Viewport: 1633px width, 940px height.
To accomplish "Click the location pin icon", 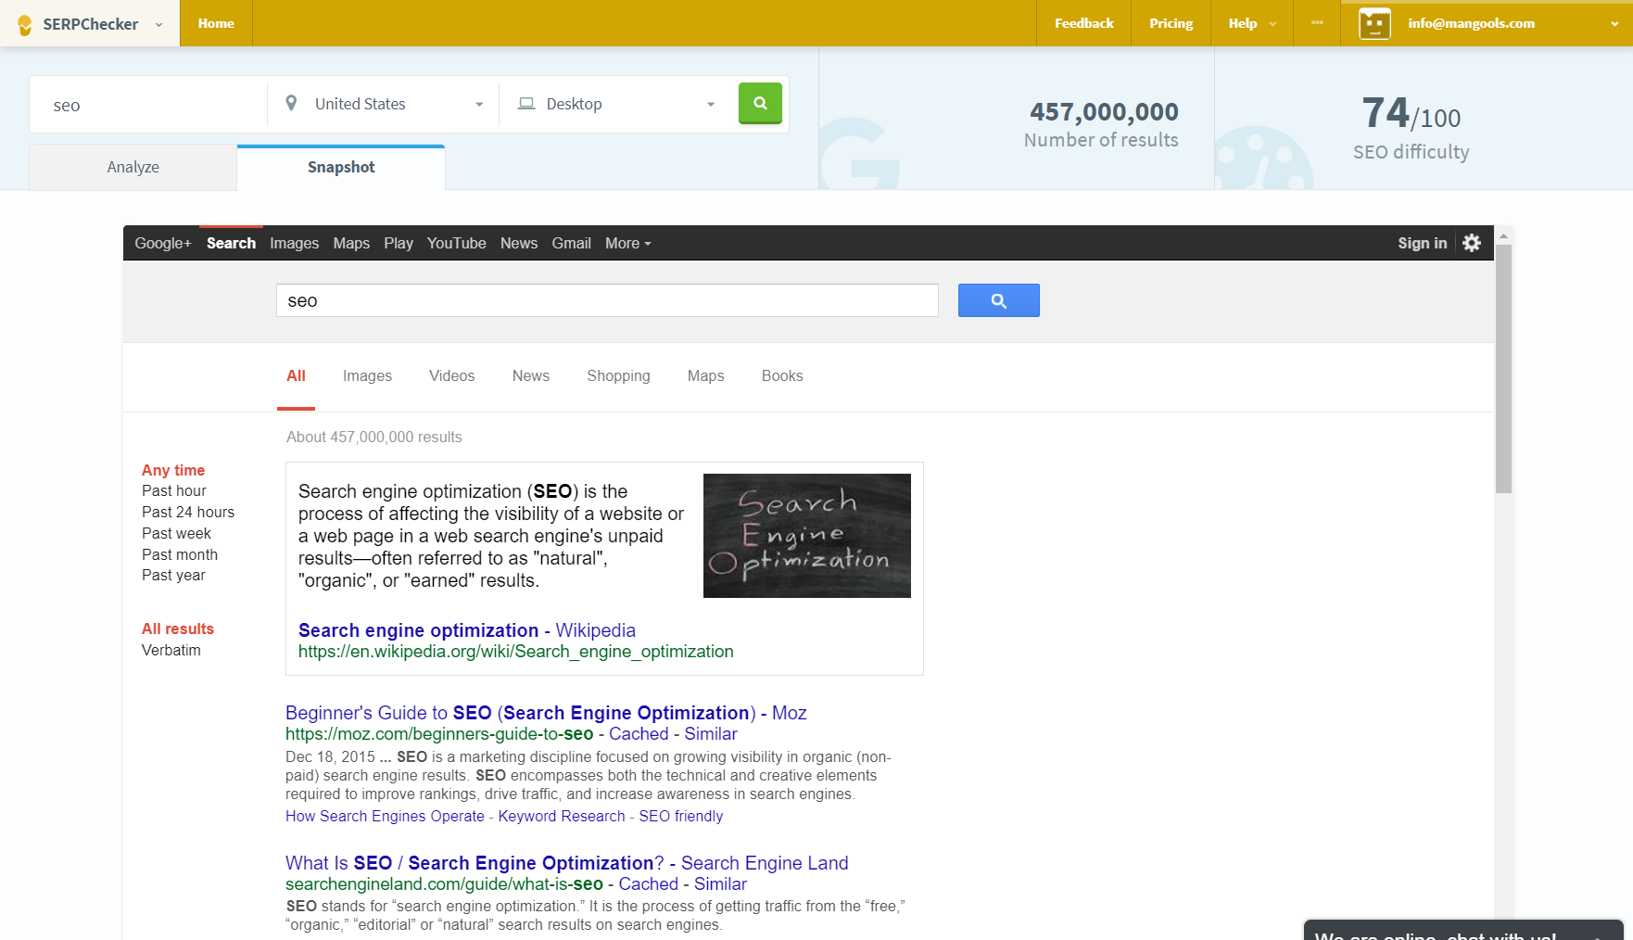I will click(291, 103).
